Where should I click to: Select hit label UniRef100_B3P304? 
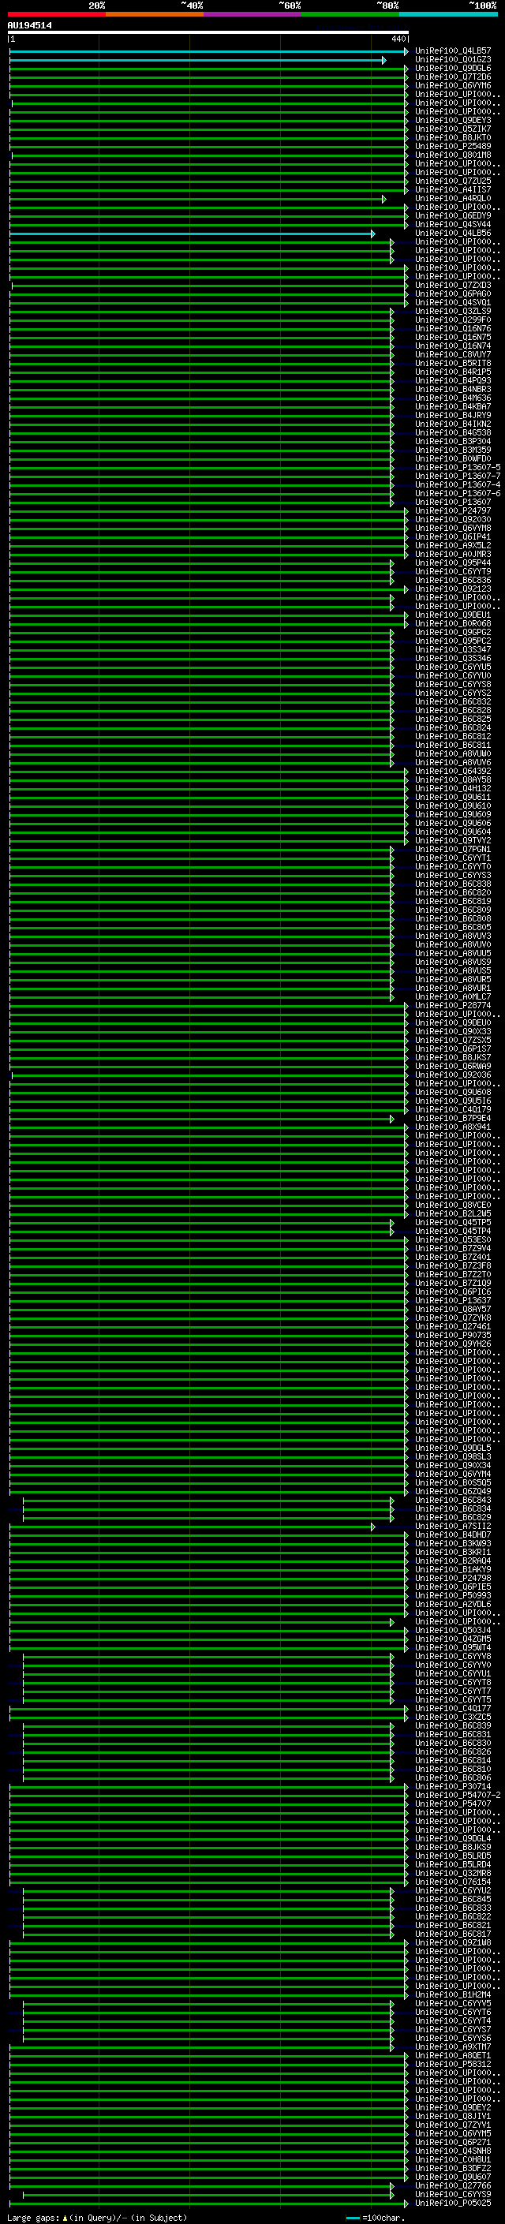click(453, 441)
